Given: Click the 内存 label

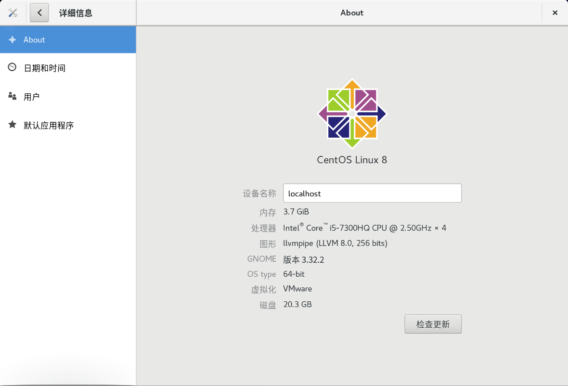Looking at the screenshot, I should [268, 213].
